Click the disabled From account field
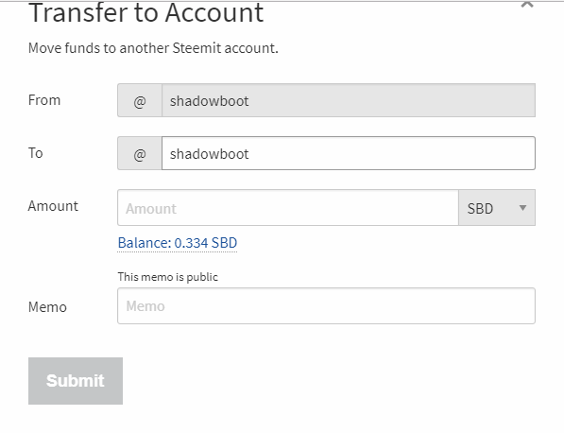 pos(349,100)
